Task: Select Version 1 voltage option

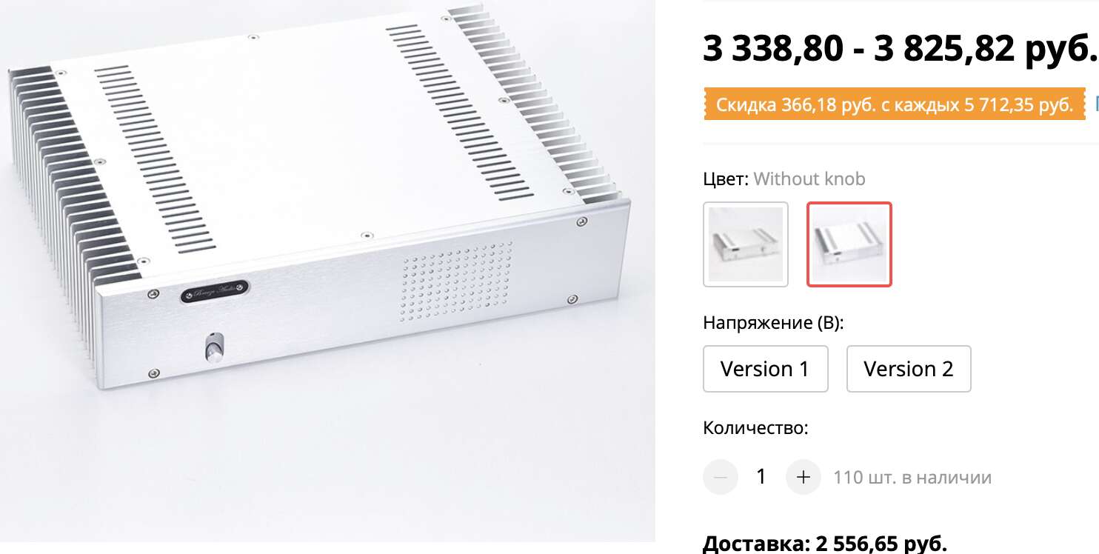Action: 765,369
